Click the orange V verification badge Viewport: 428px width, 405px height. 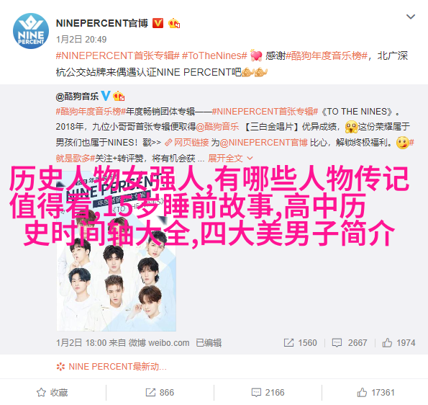coord(158,23)
